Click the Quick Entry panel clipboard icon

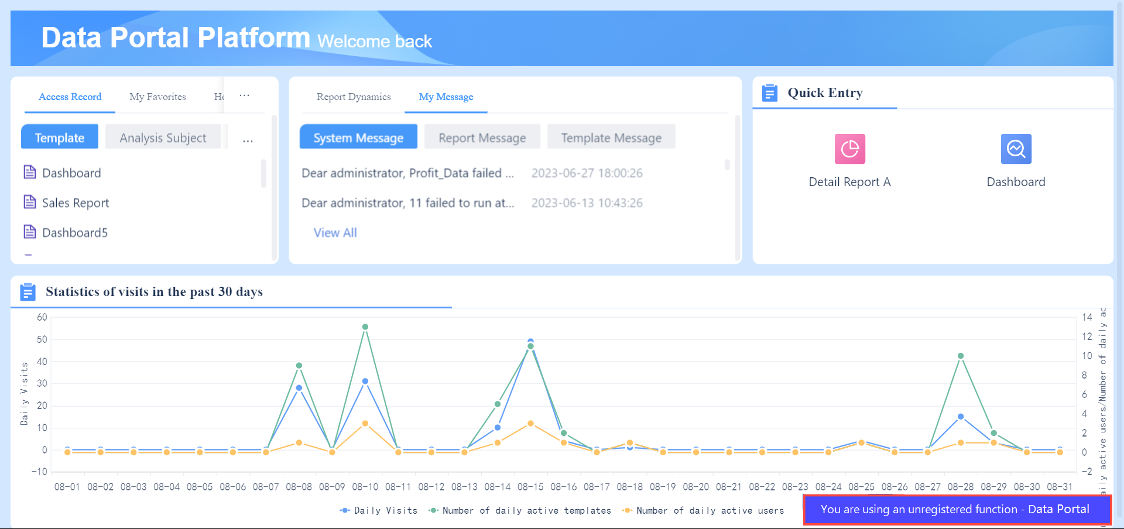tap(769, 92)
